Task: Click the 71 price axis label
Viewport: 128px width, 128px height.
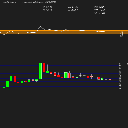Action: tap(120, 69)
